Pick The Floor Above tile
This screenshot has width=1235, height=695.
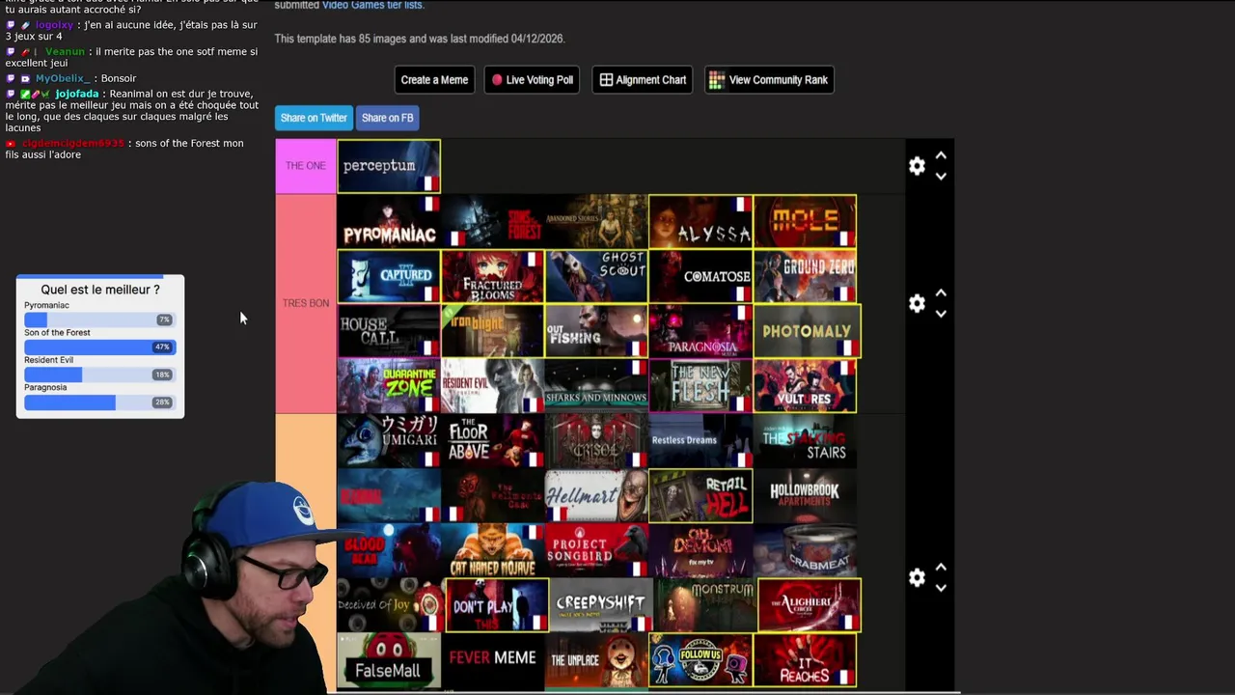click(x=493, y=441)
